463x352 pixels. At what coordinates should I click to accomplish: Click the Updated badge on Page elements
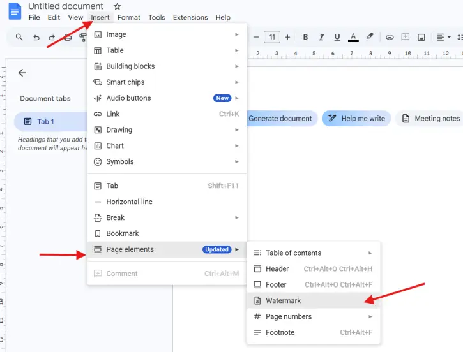click(216, 249)
